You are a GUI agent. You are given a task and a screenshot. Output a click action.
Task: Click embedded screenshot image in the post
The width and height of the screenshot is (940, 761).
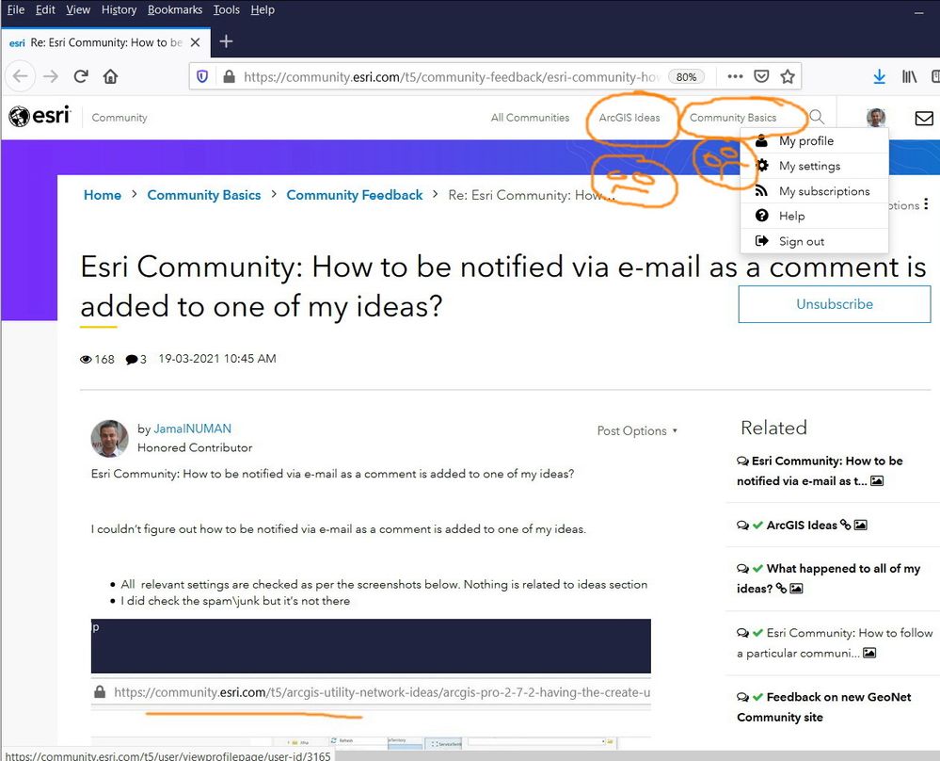click(x=371, y=684)
